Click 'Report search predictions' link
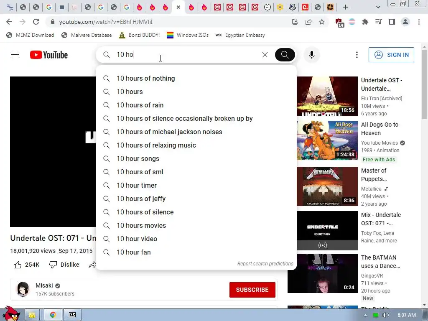The height and width of the screenshot is (321, 428). [x=265, y=264]
